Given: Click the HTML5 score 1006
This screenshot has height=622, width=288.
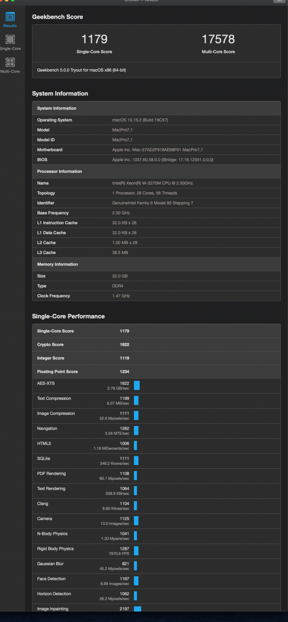Looking at the screenshot, I should coord(124,443).
